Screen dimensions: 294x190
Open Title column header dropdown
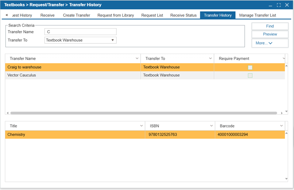[142, 126]
